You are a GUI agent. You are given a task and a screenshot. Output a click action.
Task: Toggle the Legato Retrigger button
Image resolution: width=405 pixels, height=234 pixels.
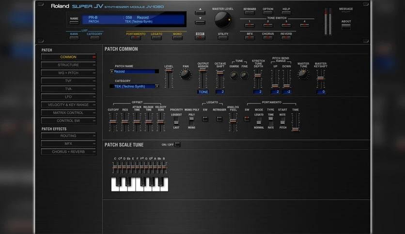pyautogui.click(x=219, y=119)
